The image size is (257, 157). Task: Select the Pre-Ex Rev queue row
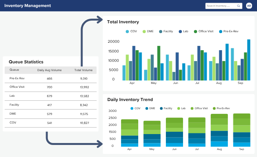point(51,78)
